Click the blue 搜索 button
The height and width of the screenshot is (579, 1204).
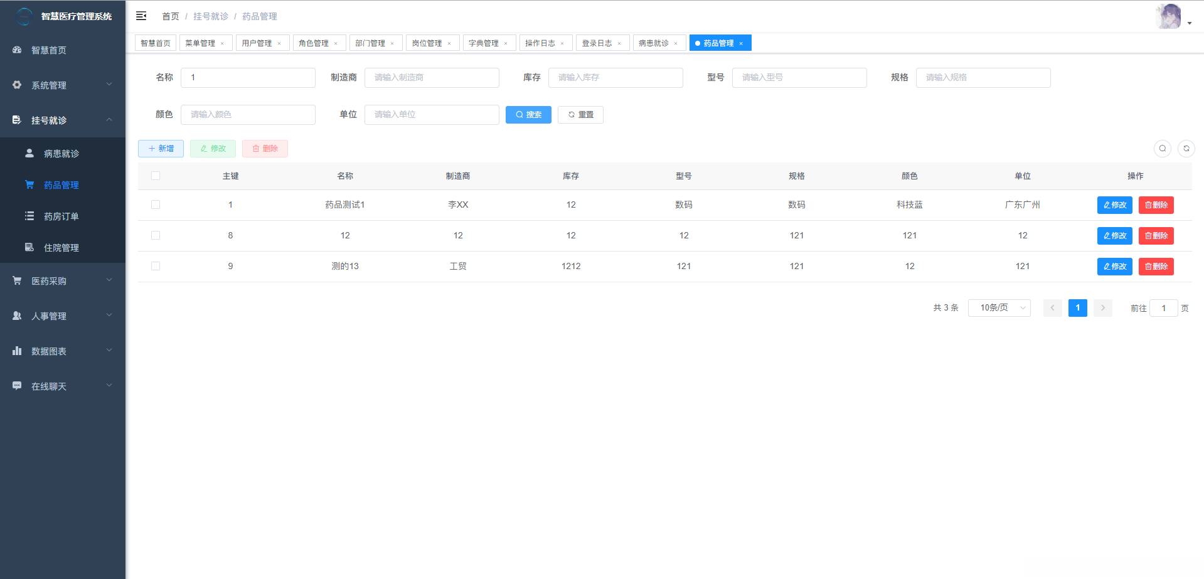(528, 115)
